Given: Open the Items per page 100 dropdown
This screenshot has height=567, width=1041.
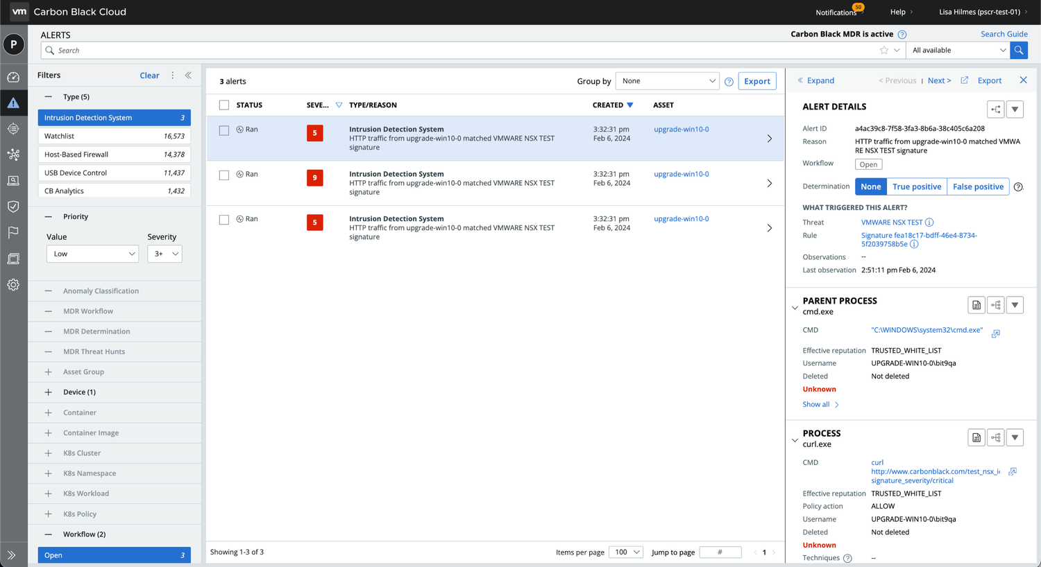Looking at the screenshot, I should tap(626, 552).
